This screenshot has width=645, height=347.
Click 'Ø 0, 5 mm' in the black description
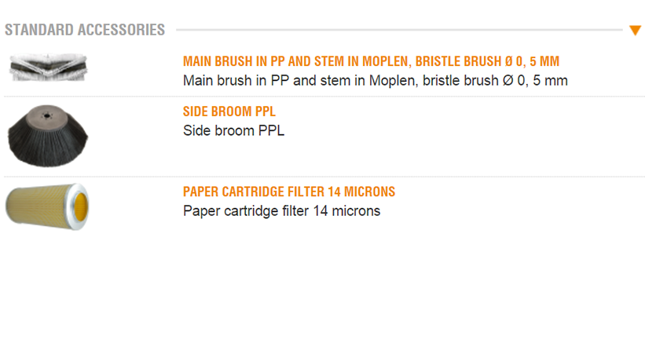pos(535,80)
